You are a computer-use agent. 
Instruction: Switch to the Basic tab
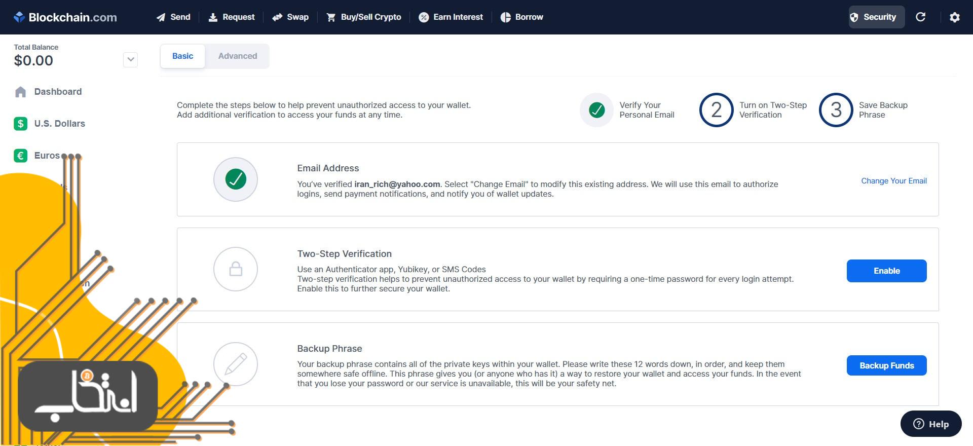coord(182,56)
